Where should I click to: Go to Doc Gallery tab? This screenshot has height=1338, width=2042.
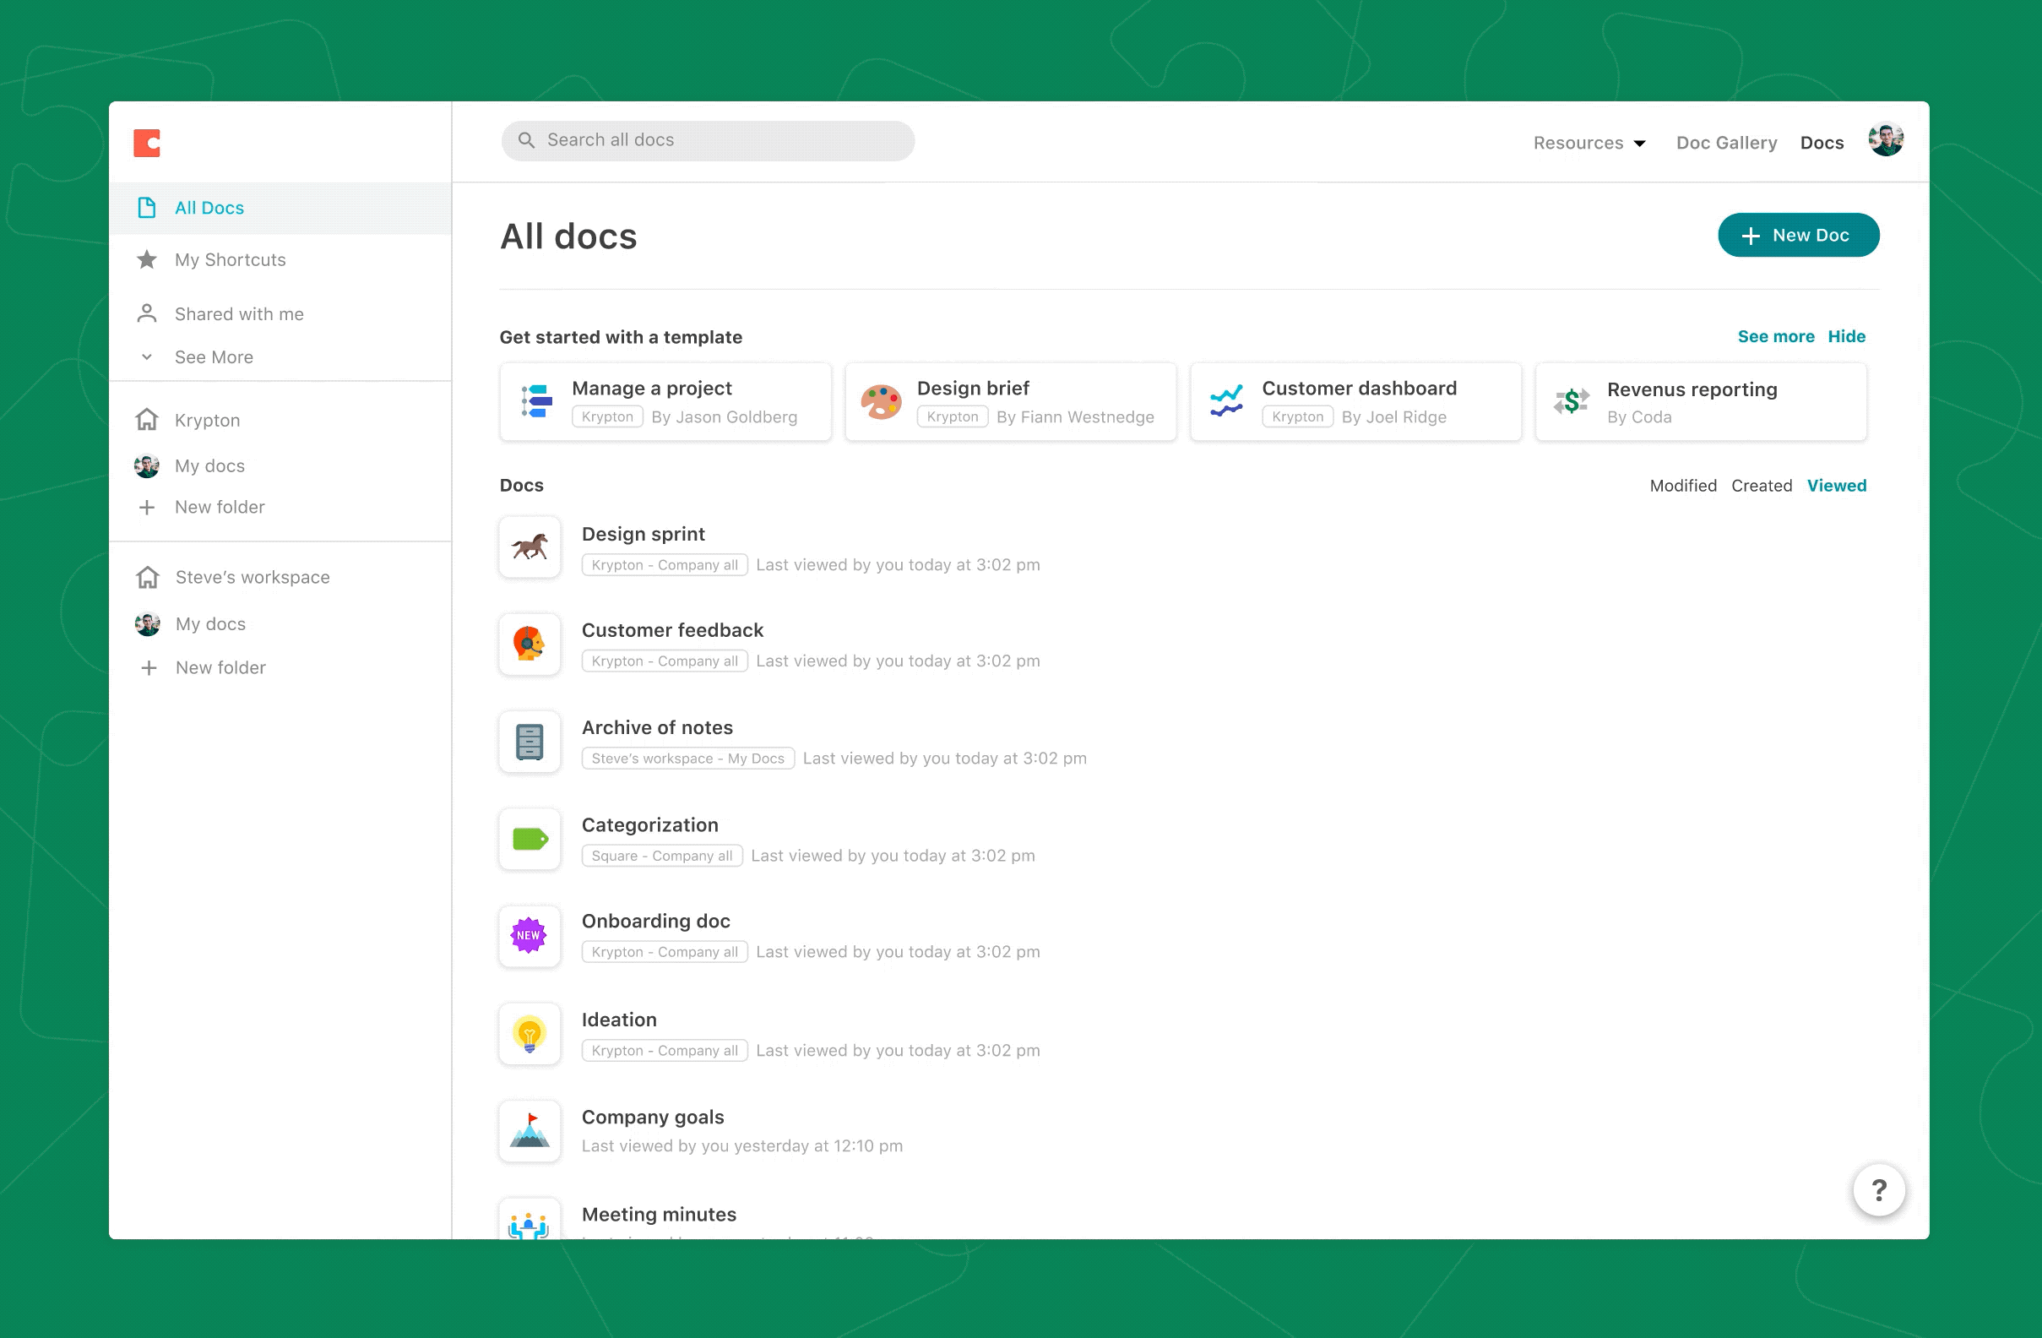[x=1725, y=143]
